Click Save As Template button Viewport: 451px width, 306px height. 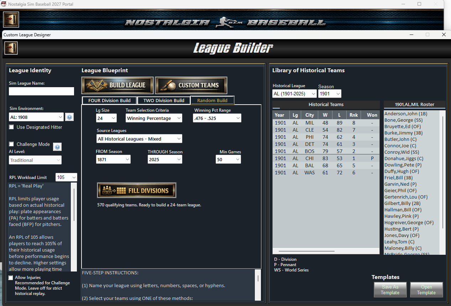tap(390, 290)
